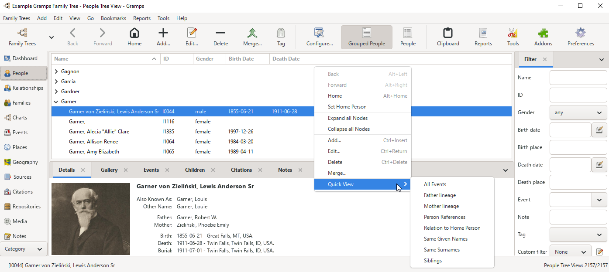Collapse the Garner surname group
Screen dimensions: 609x272
pyautogui.click(x=56, y=102)
